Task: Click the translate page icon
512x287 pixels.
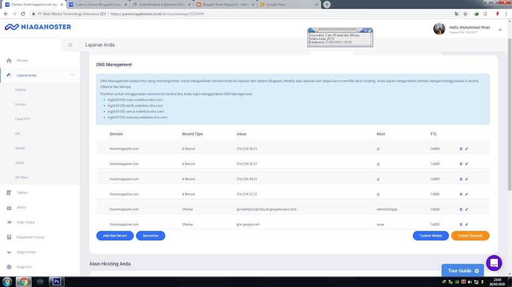Action: point(457,14)
